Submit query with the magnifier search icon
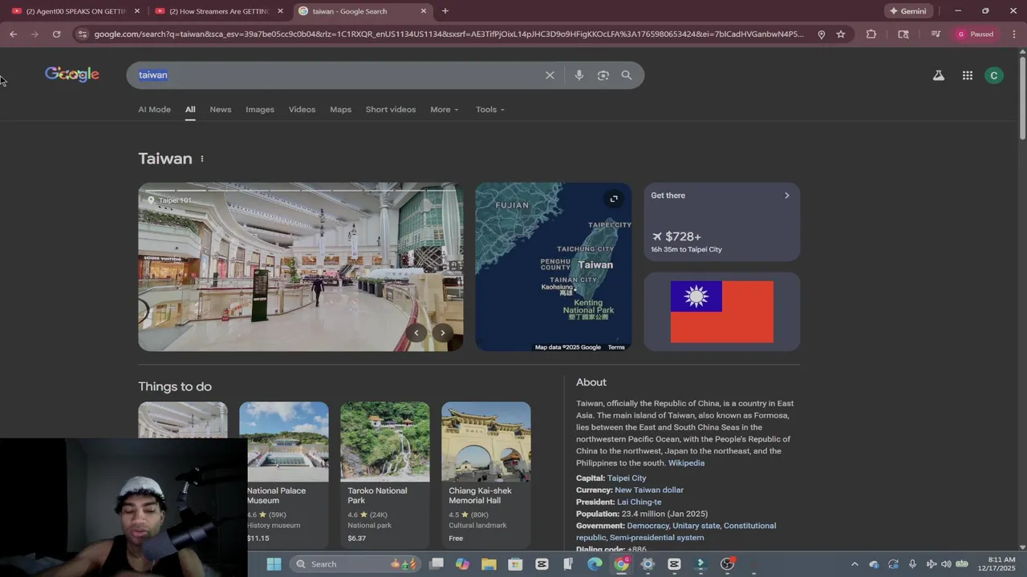1027x577 pixels. coord(627,75)
